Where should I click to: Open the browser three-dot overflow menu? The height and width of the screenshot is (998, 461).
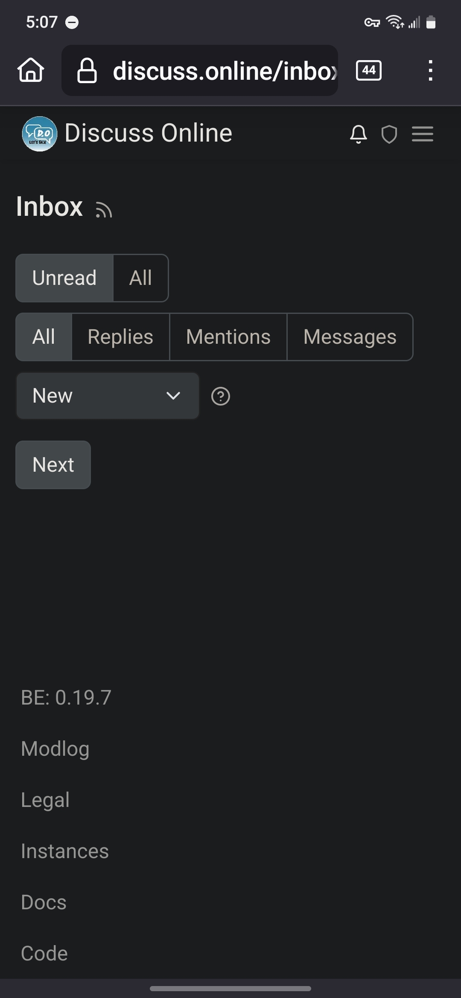[x=430, y=70]
